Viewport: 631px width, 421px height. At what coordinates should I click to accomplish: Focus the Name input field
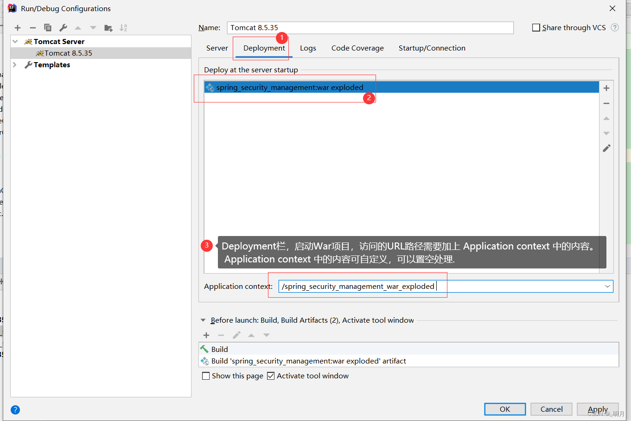tap(370, 28)
